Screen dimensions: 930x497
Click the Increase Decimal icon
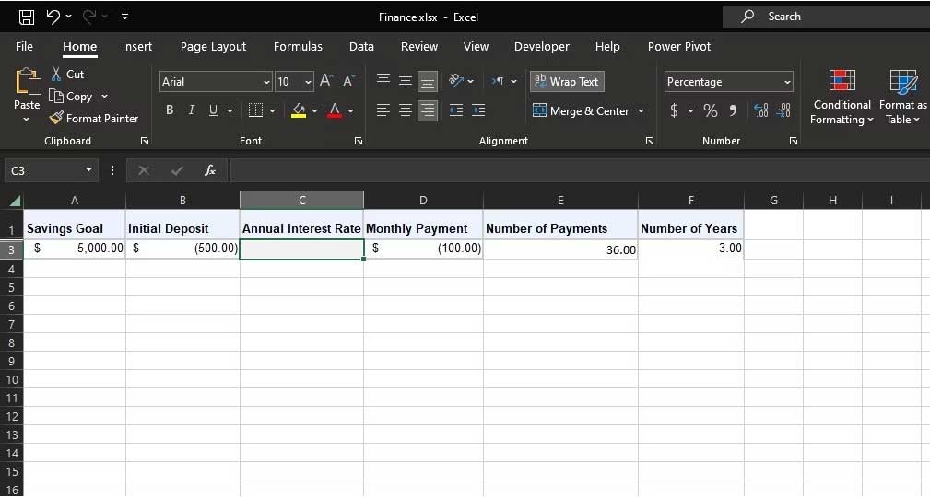(x=761, y=111)
